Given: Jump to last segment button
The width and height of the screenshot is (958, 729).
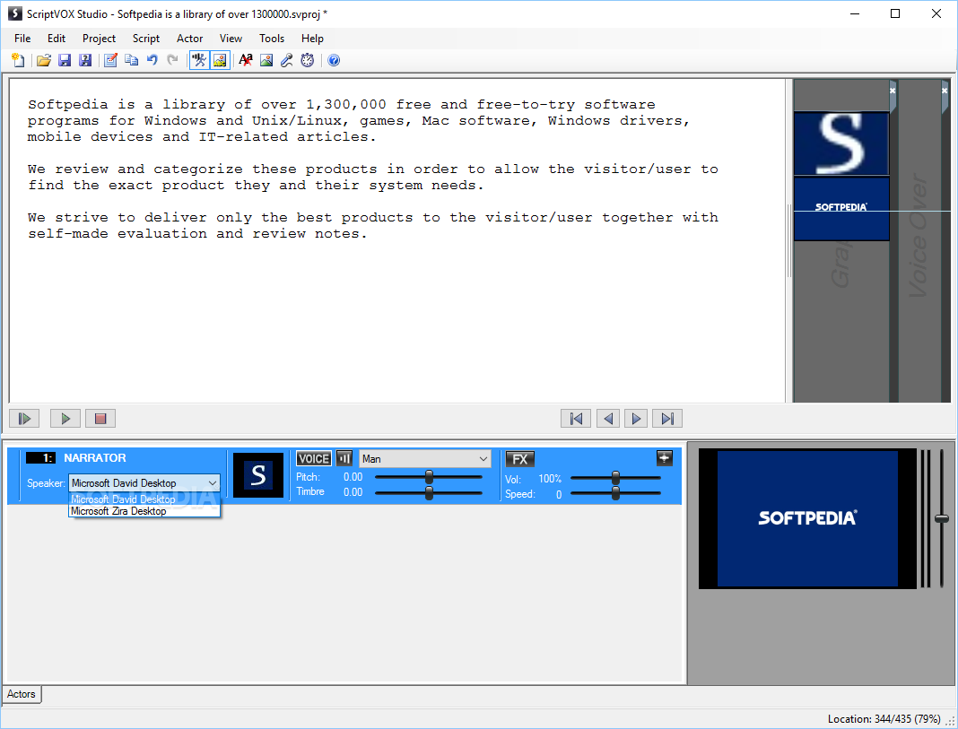Looking at the screenshot, I should tap(667, 418).
